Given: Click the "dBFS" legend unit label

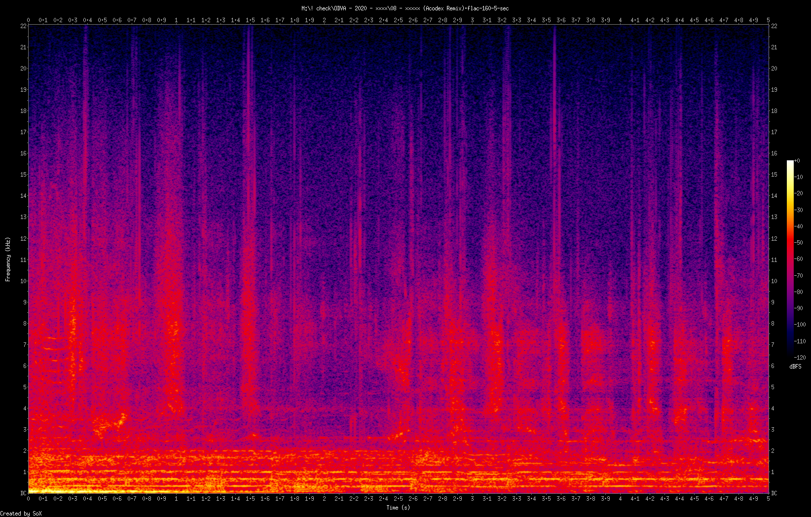Looking at the screenshot, I should click(x=795, y=367).
